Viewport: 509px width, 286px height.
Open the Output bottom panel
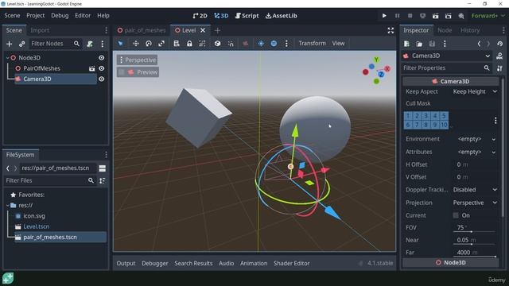pos(126,263)
